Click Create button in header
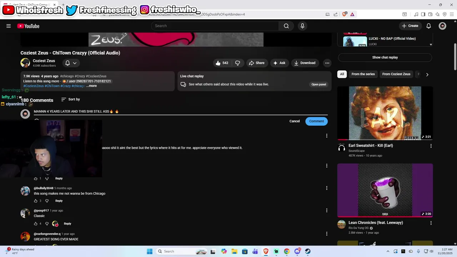 pyautogui.click(x=410, y=26)
